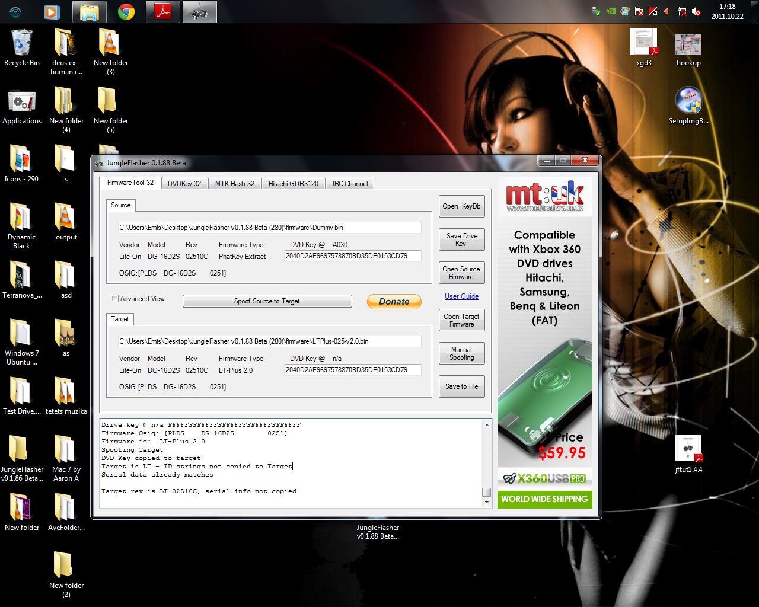Click the Show Desktop strip beside the clock
The image size is (759, 607).
(754, 11)
